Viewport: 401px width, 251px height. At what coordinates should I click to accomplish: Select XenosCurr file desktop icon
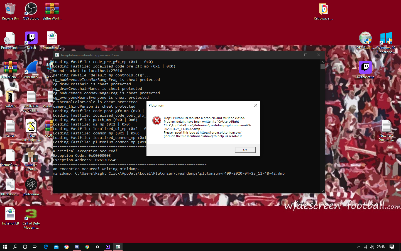(10, 158)
